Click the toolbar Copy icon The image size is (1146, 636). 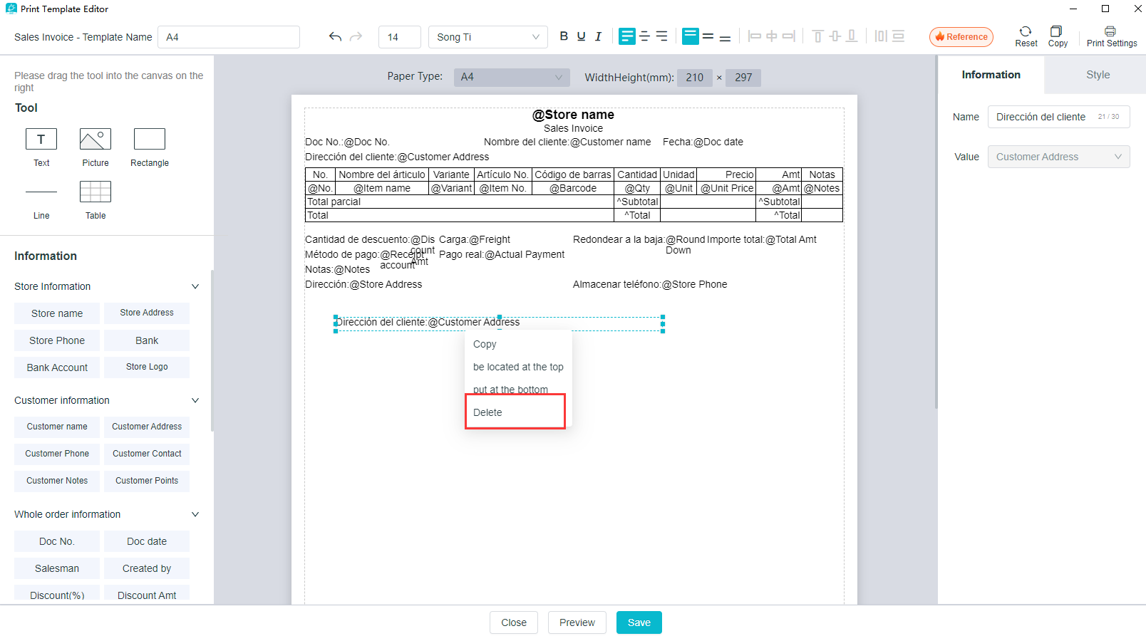pos(1057,36)
